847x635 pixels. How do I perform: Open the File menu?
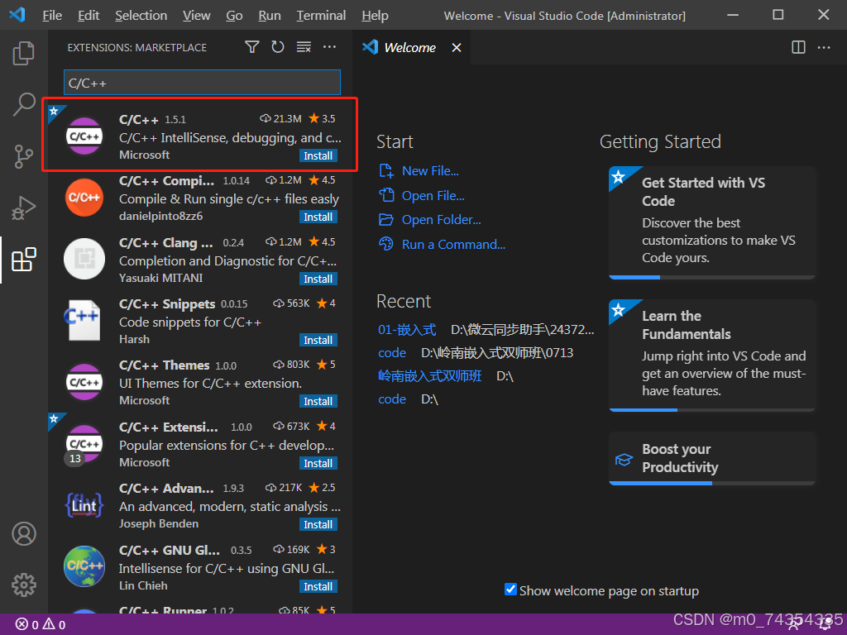(52, 15)
